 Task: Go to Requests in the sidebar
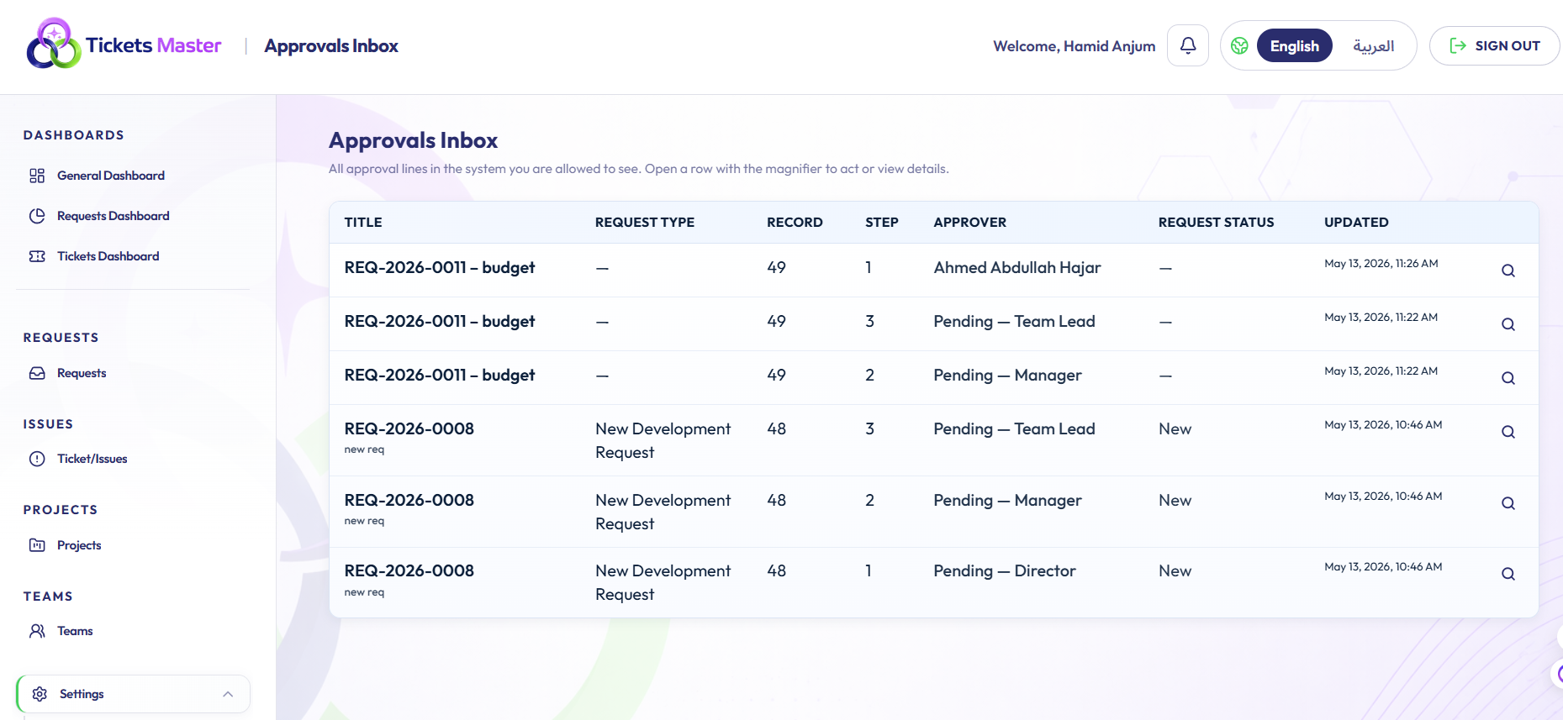point(82,373)
